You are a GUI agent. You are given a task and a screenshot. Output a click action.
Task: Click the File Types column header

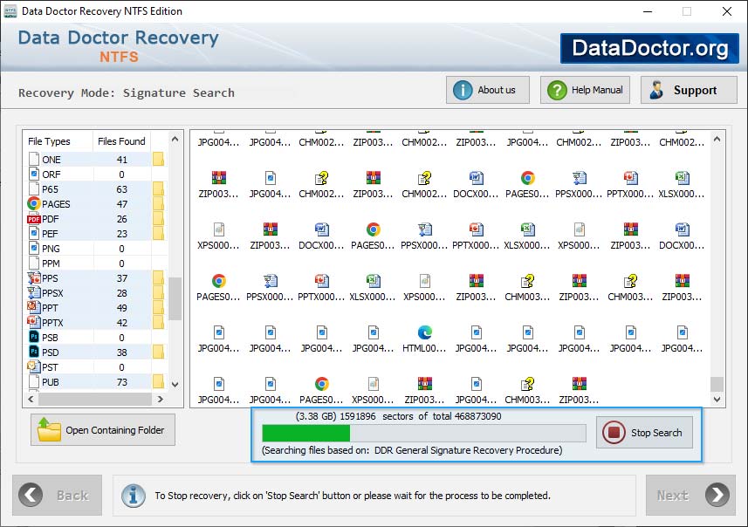click(x=49, y=141)
